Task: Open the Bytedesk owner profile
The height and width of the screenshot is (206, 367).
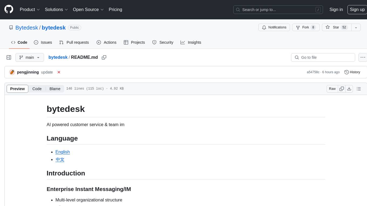Action: (x=27, y=28)
